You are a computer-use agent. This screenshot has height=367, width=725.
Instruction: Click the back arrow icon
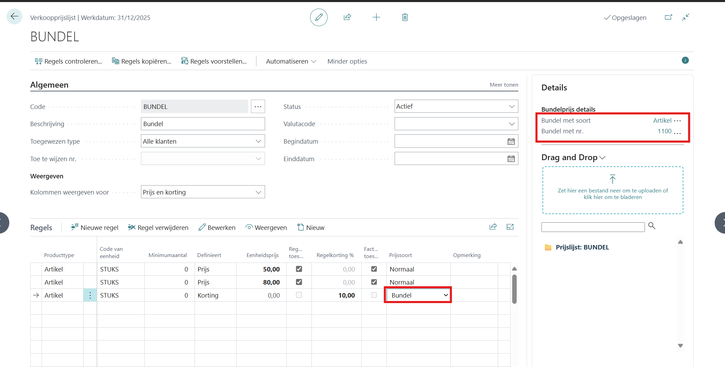coord(14,16)
